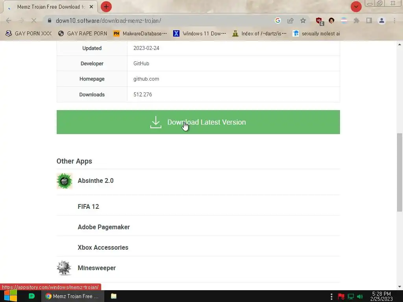Switch to the Chrome taskbar window
The image size is (403, 302).
73,296
